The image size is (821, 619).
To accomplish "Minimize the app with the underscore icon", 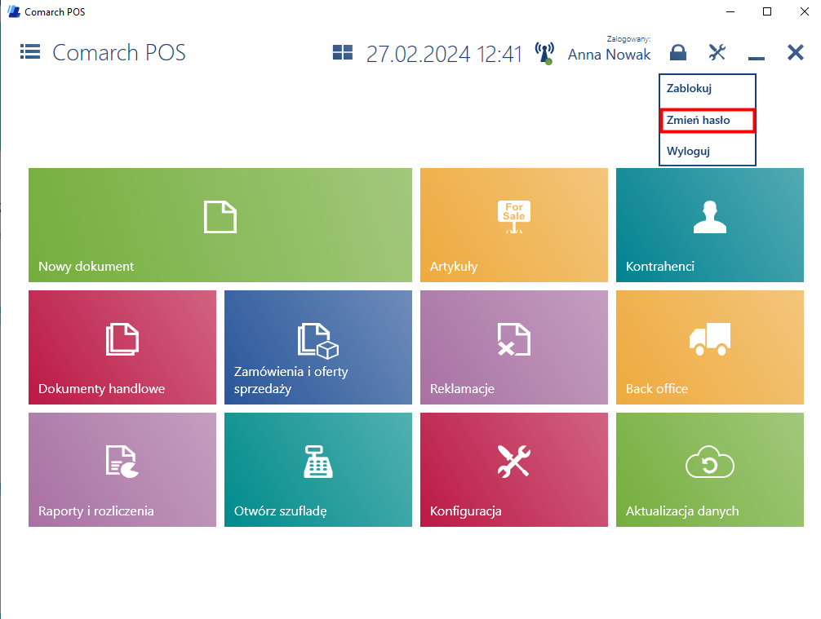I will [x=756, y=58].
